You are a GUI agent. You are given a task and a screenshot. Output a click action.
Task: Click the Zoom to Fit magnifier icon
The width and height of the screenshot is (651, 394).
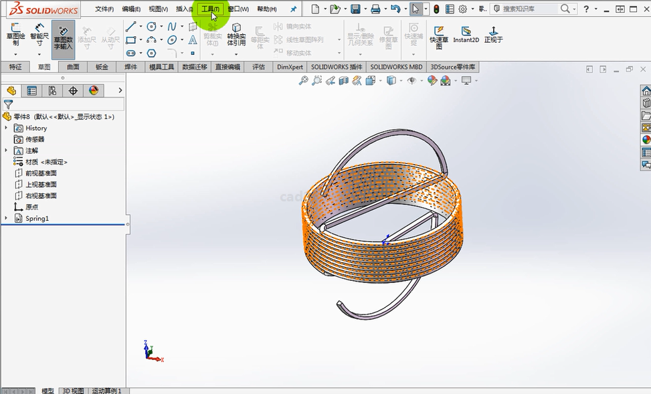click(x=303, y=80)
